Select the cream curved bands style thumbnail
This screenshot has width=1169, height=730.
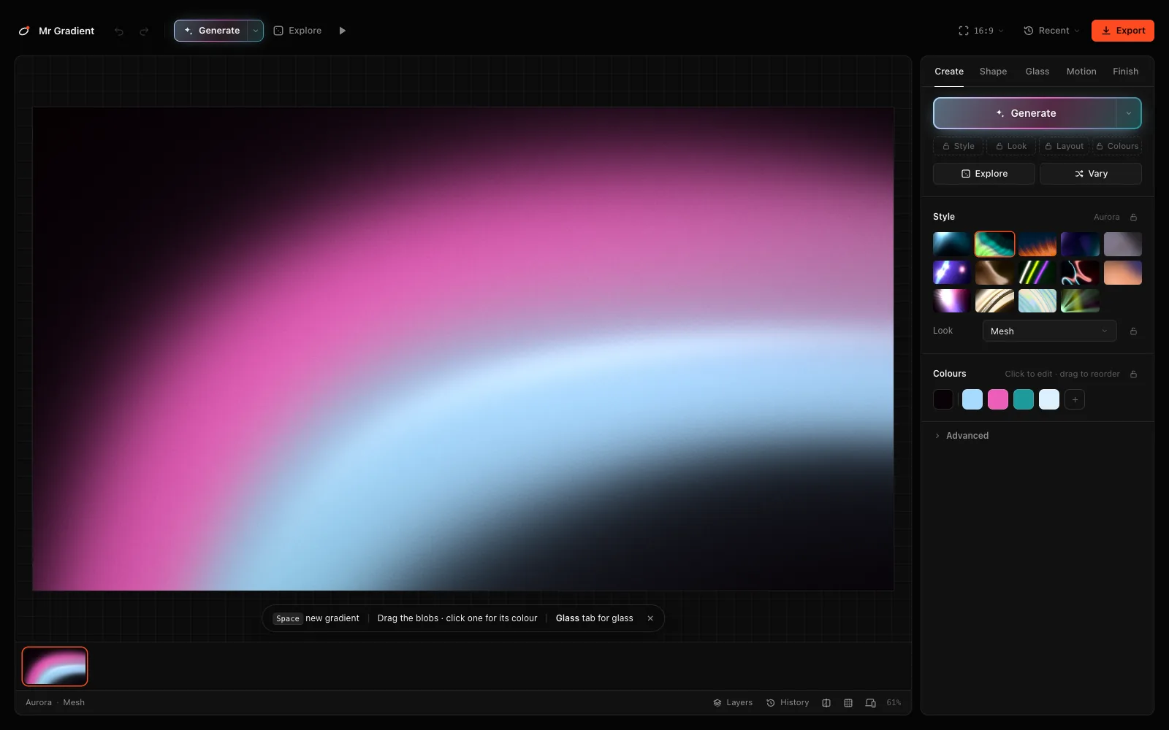coord(994,301)
